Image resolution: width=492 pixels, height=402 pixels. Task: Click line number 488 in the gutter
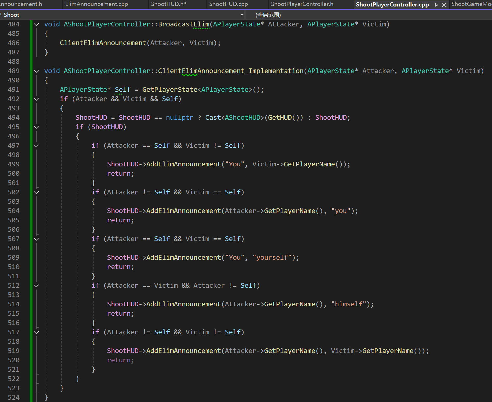[x=14, y=61]
